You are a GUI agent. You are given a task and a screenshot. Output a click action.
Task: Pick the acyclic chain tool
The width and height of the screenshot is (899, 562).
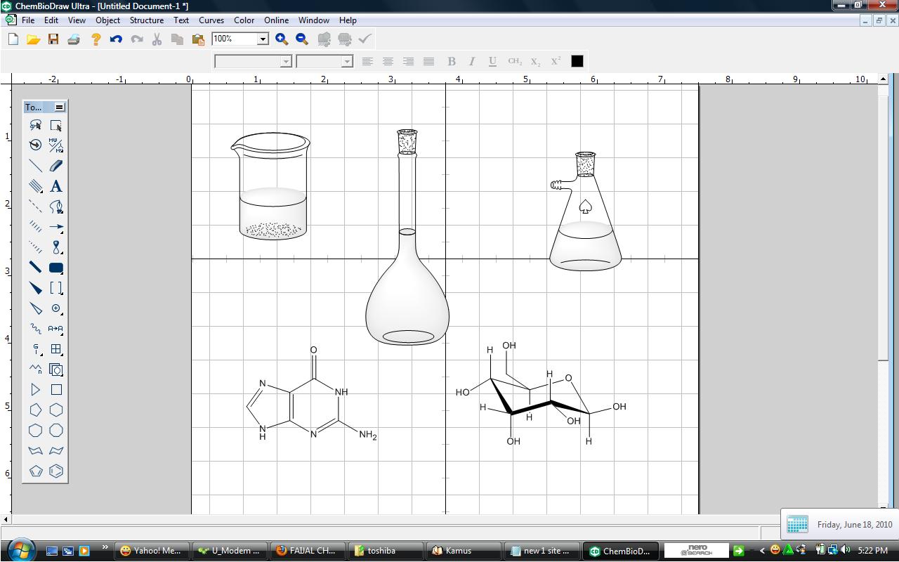click(x=34, y=370)
